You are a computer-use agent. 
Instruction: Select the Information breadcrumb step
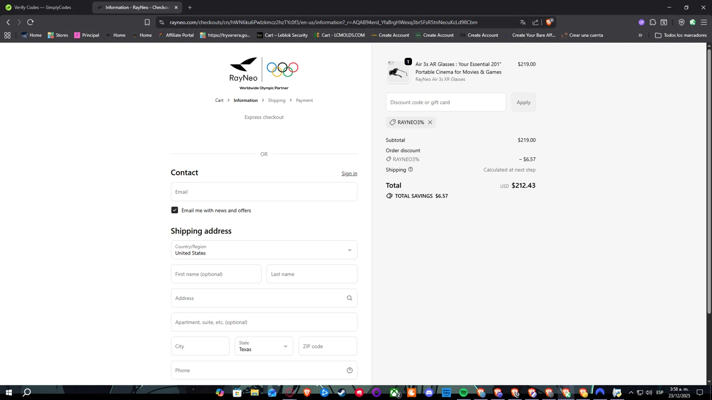point(245,100)
